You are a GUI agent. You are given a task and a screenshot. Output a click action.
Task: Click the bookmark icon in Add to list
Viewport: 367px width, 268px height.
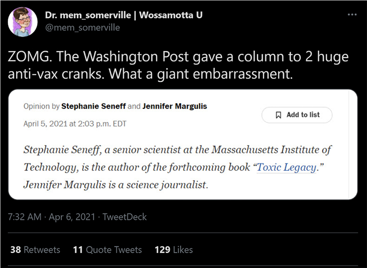tap(278, 115)
